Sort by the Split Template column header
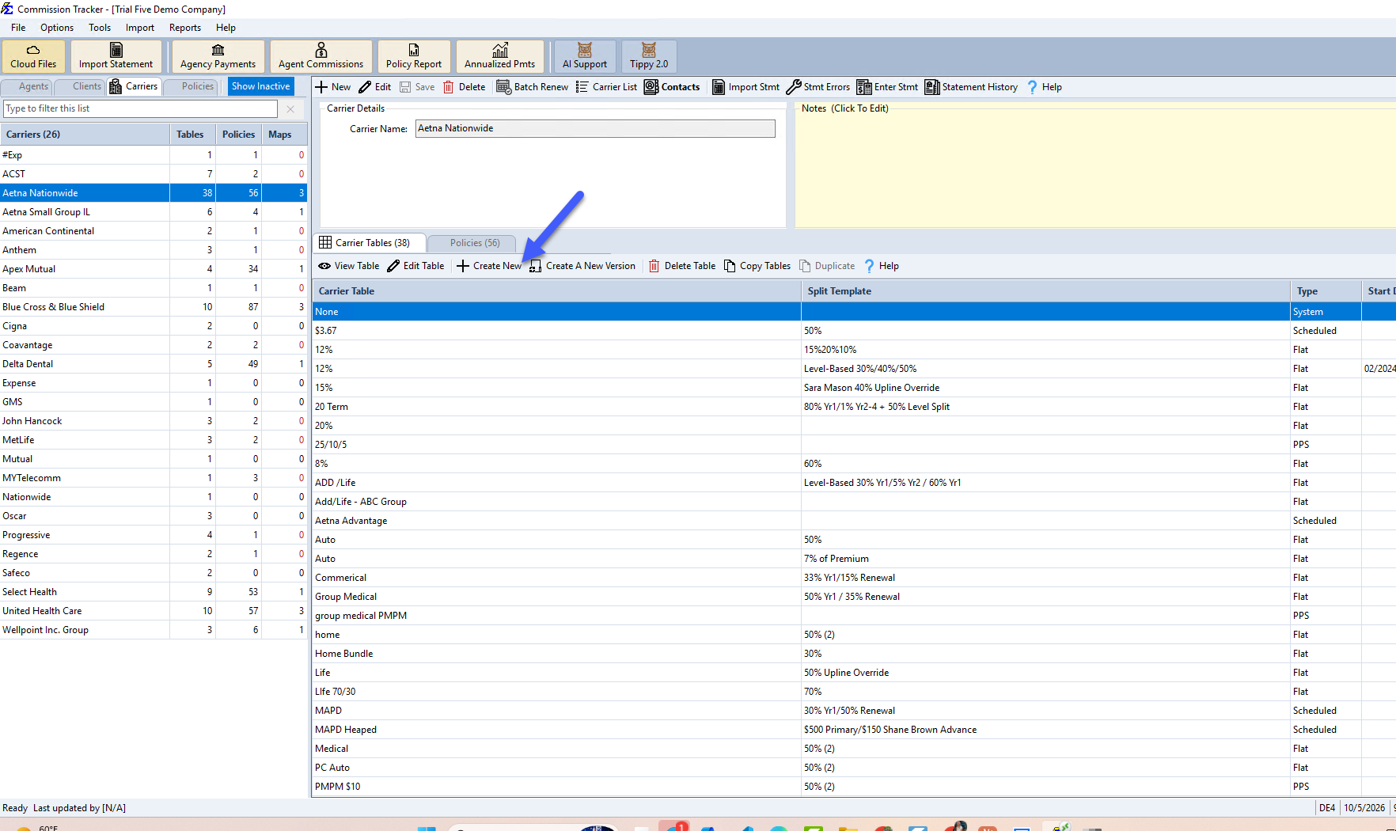 click(1045, 291)
